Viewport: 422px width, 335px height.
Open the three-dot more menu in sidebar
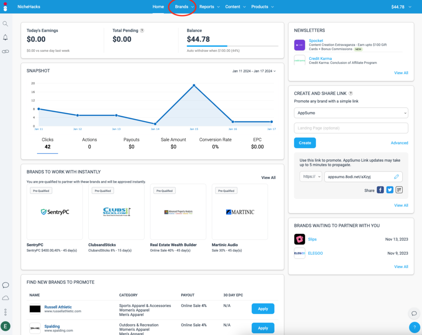pyautogui.click(x=5, y=312)
